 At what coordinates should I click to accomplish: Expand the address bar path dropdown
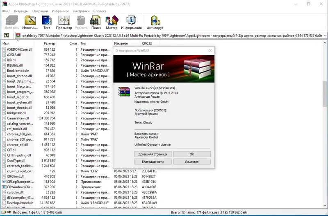[x=325, y=36]
